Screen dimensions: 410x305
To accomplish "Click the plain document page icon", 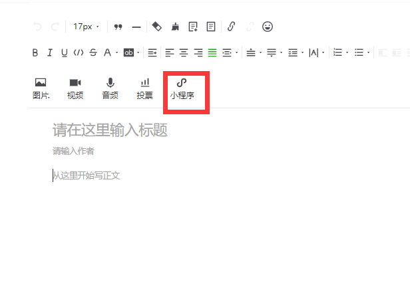I will pos(211,27).
